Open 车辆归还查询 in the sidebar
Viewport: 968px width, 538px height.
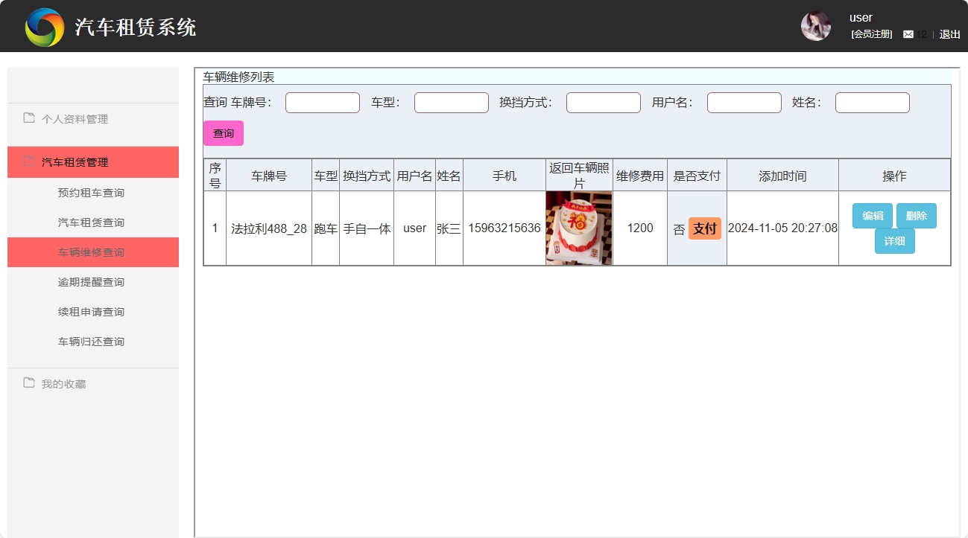(x=93, y=341)
